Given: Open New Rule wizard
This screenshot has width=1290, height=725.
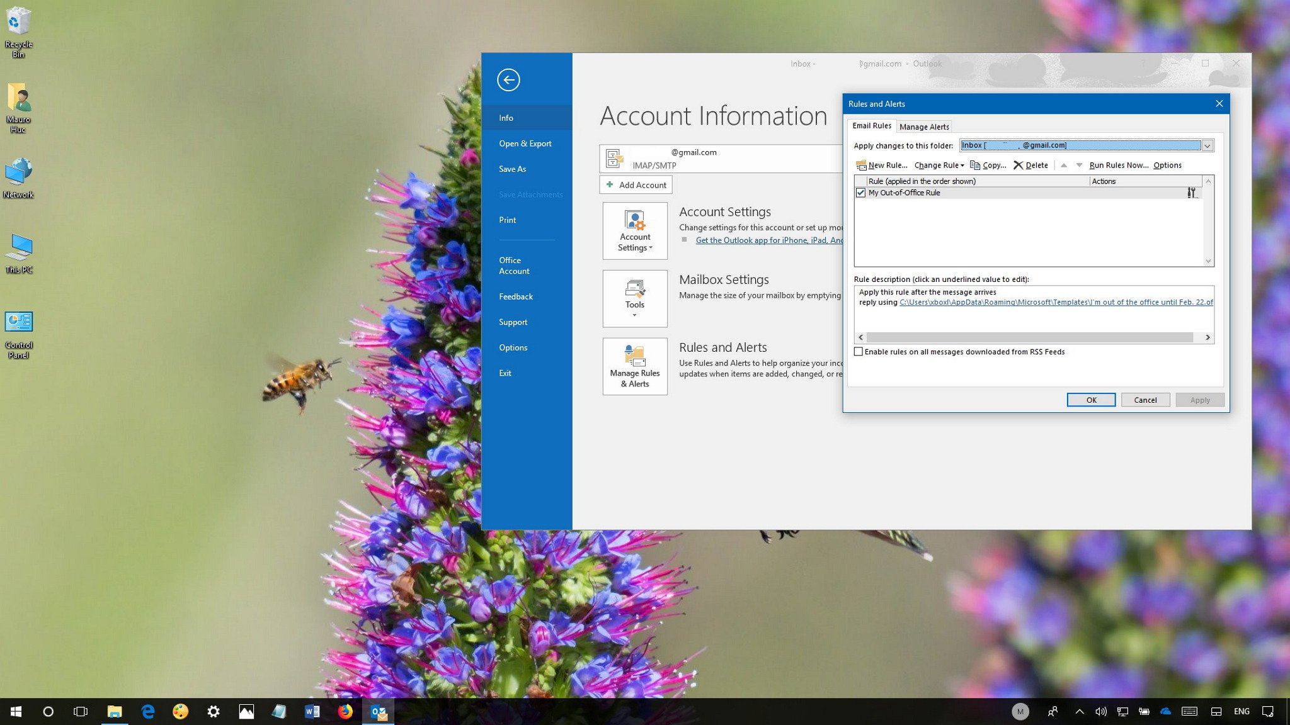Looking at the screenshot, I should pos(881,165).
